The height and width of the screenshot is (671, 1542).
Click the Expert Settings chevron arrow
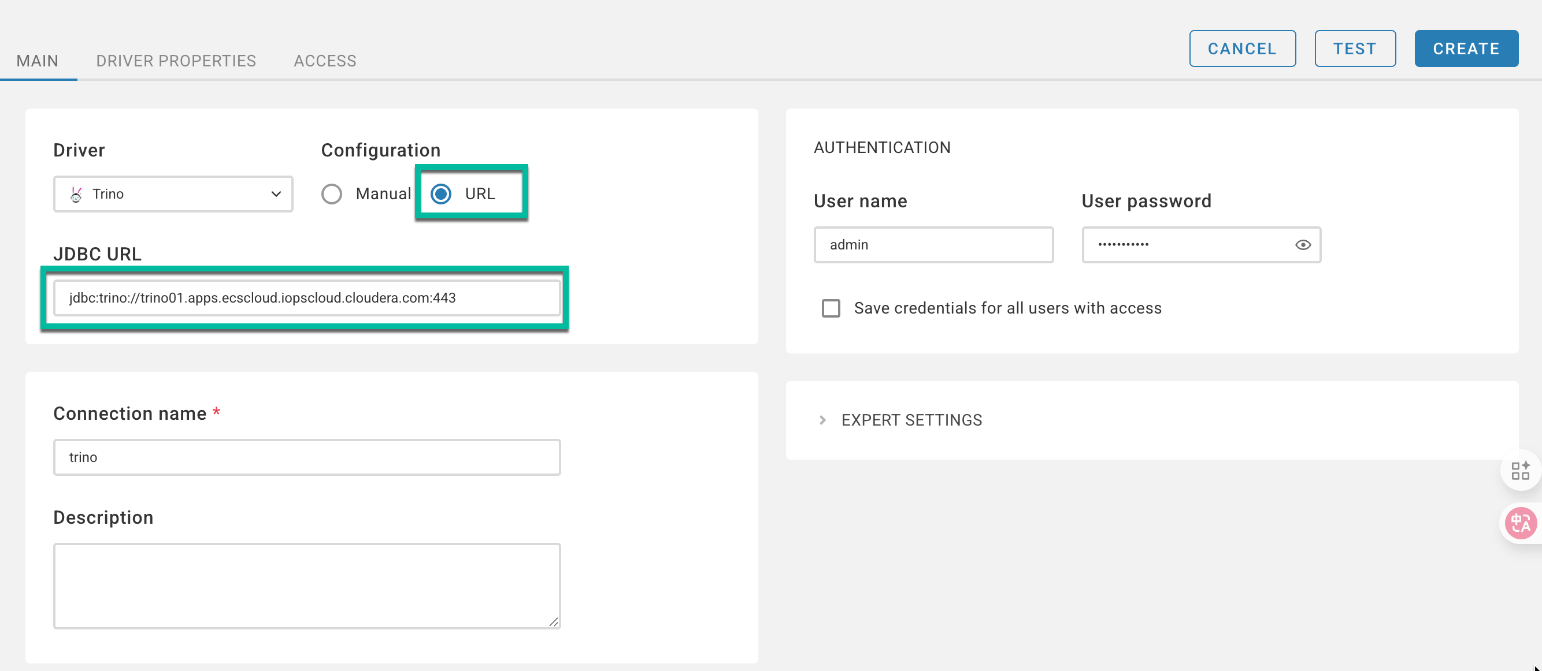(x=822, y=420)
